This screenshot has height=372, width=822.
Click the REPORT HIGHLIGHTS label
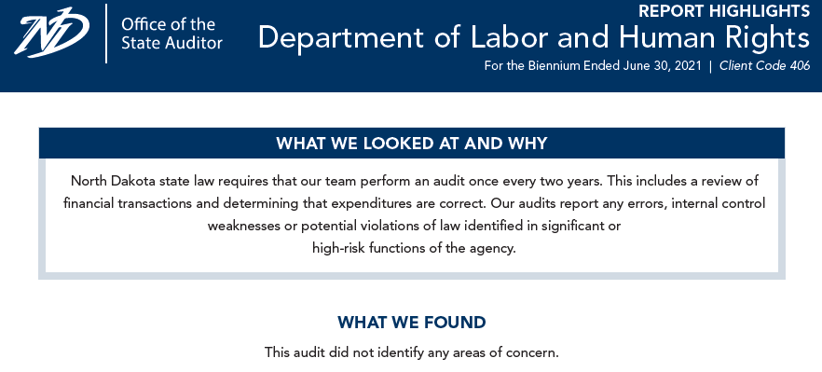(x=724, y=10)
